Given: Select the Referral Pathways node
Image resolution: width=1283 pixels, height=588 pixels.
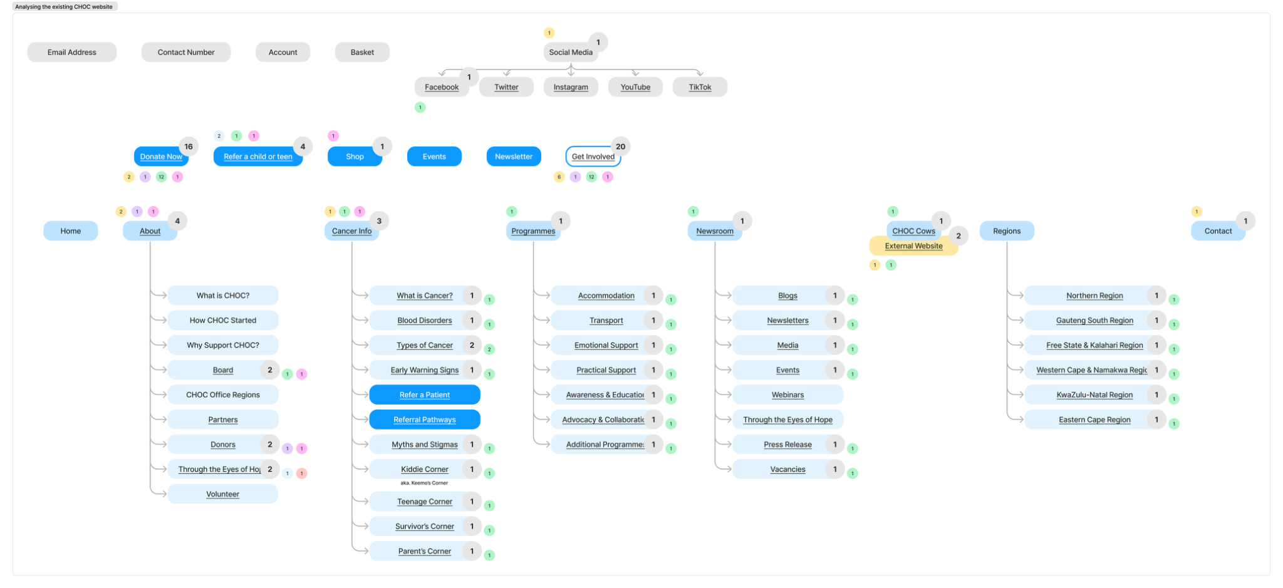Looking at the screenshot, I should tap(425, 420).
